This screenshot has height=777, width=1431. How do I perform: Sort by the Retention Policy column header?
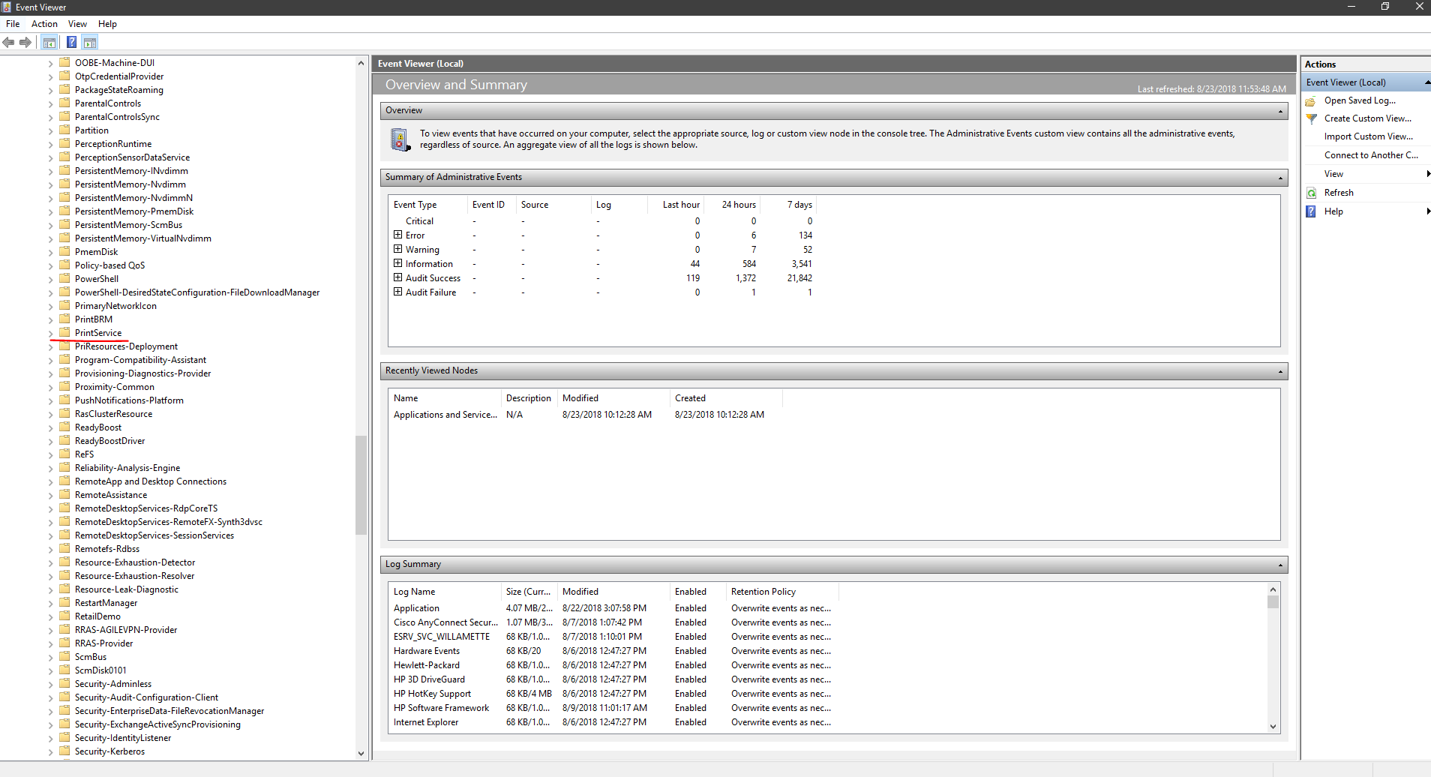[x=782, y=592]
